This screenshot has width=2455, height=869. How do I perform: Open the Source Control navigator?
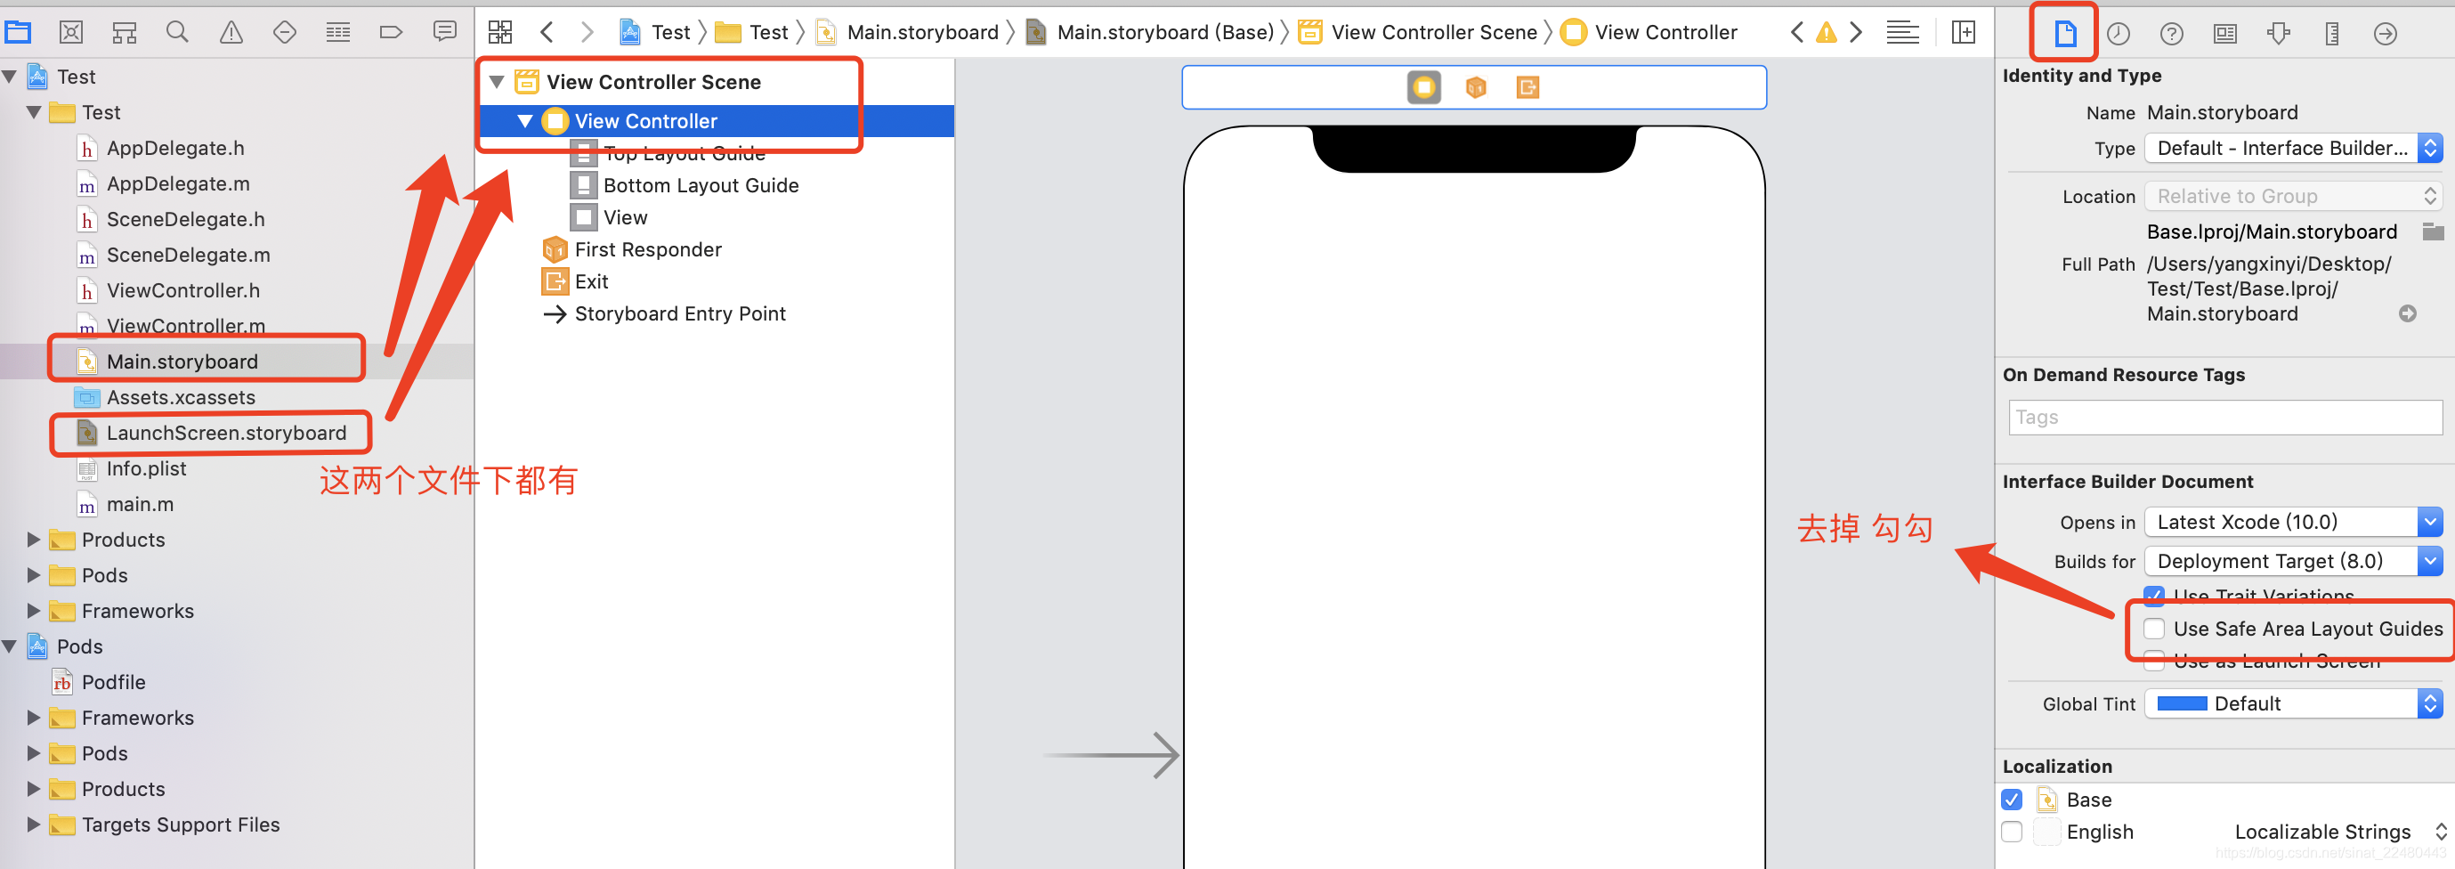pos(70,32)
